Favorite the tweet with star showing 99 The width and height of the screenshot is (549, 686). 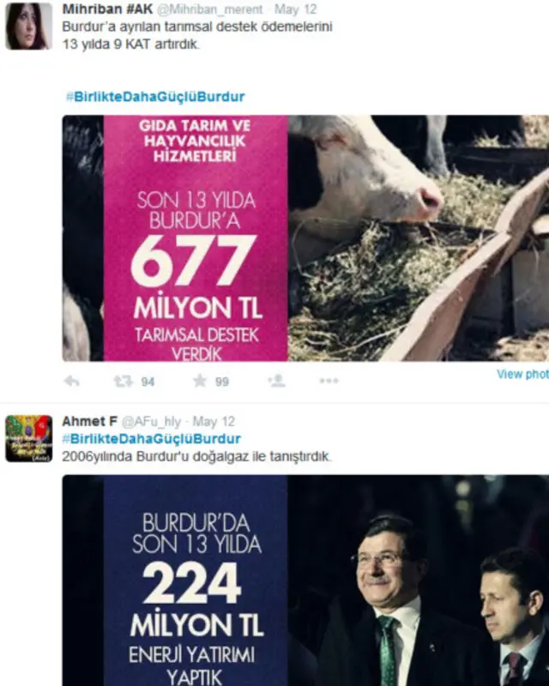coord(200,381)
